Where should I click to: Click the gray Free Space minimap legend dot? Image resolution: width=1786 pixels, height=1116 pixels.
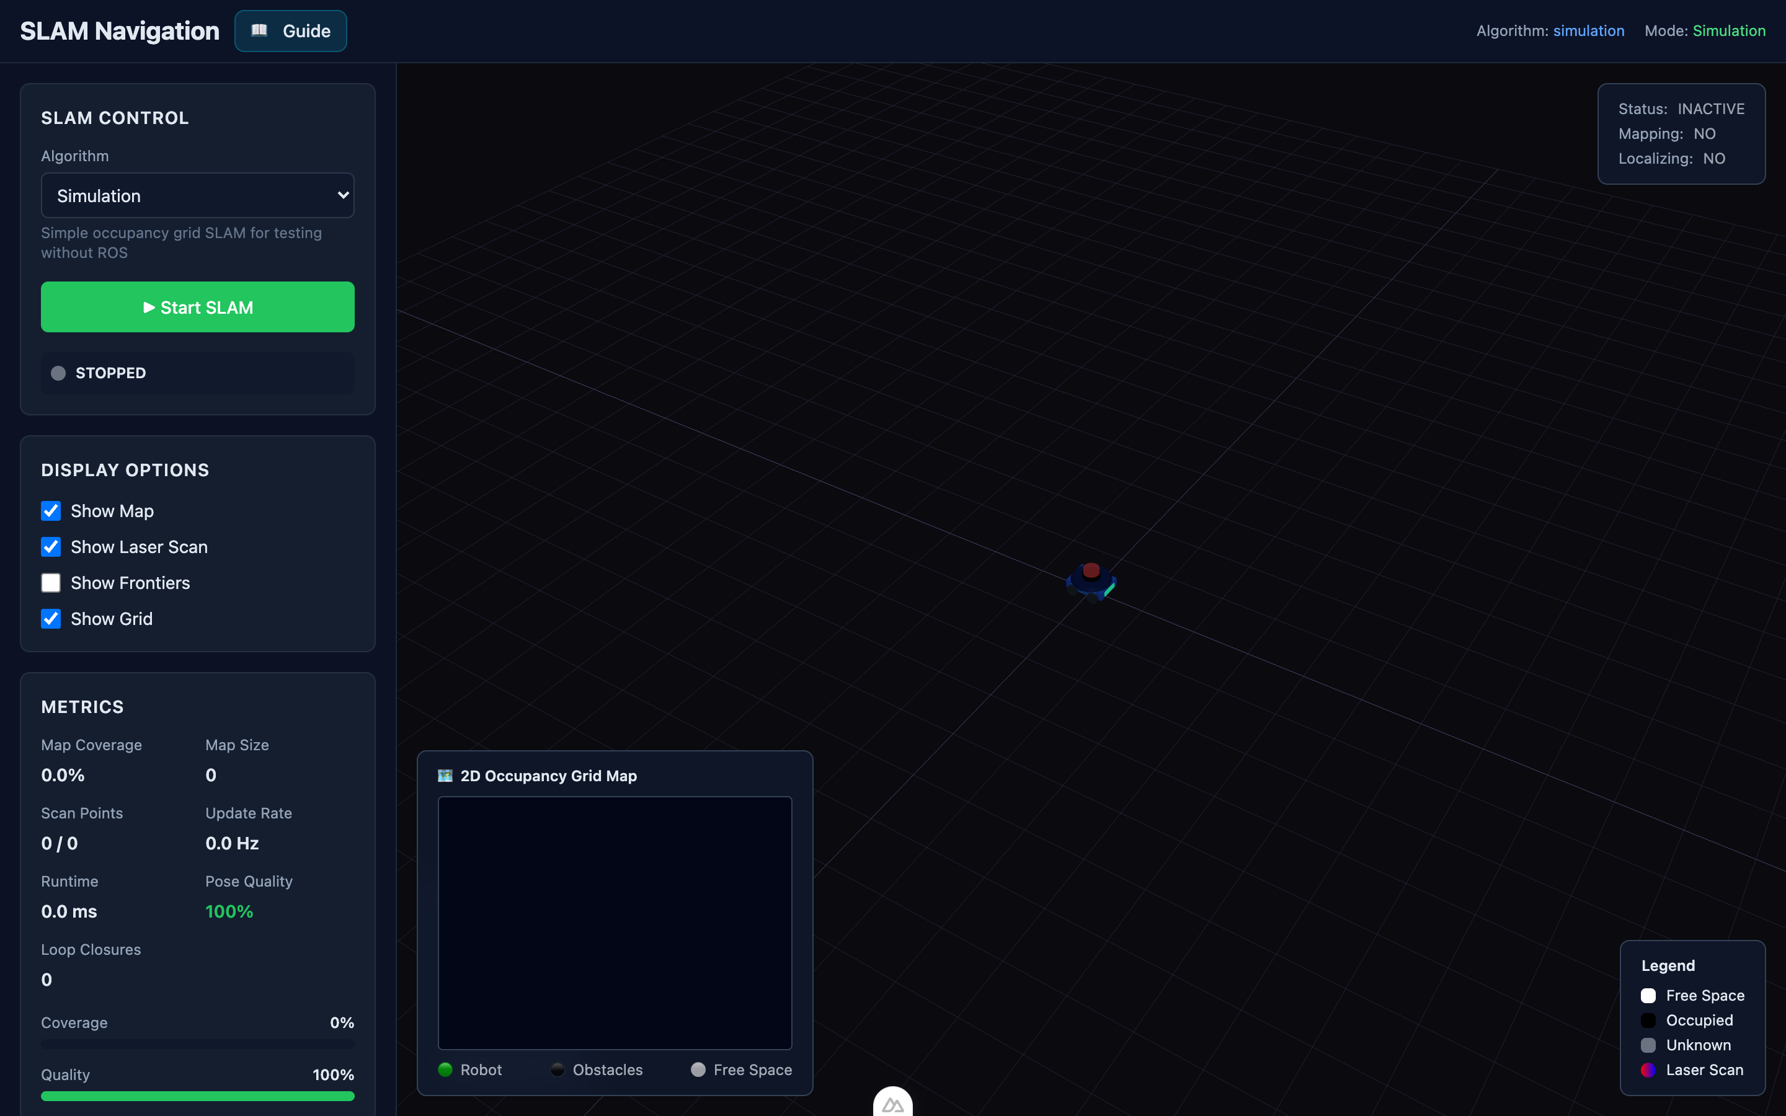[x=698, y=1069]
